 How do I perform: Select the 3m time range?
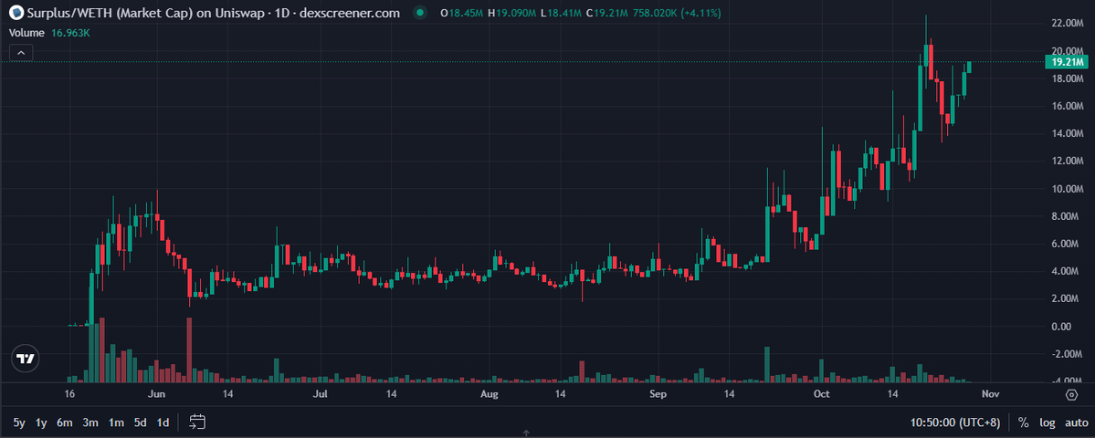[x=90, y=422]
